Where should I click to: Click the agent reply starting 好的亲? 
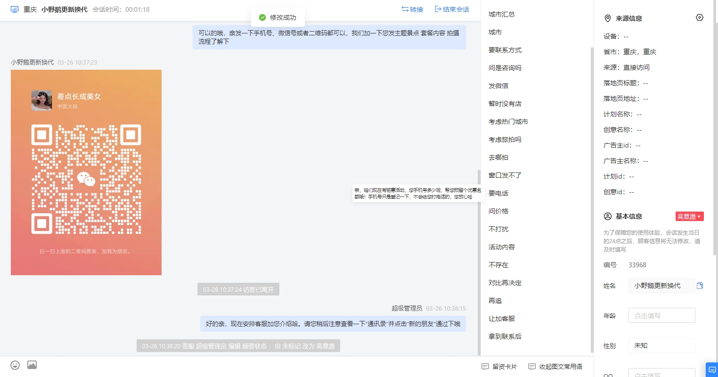pos(333,324)
